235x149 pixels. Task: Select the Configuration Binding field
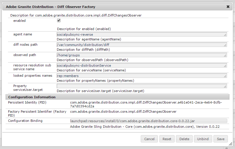click(148, 121)
